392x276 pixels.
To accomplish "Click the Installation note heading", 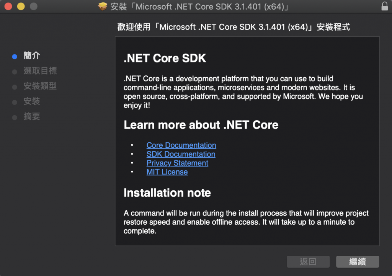I will (167, 193).
